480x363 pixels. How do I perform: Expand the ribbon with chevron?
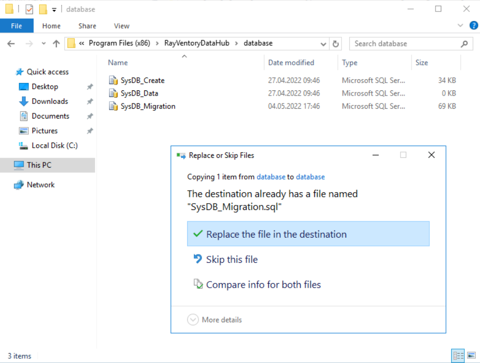(460, 26)
